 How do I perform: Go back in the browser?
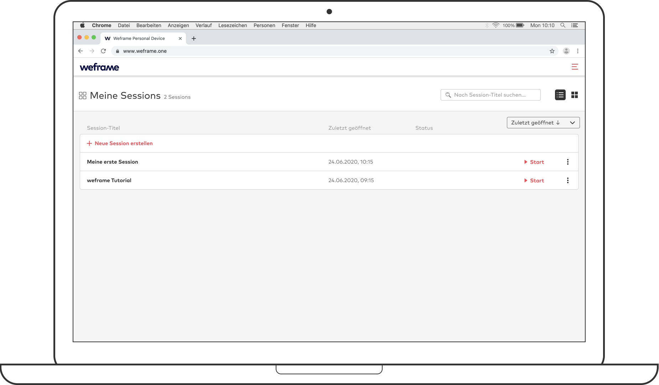(x=81, y=51)
